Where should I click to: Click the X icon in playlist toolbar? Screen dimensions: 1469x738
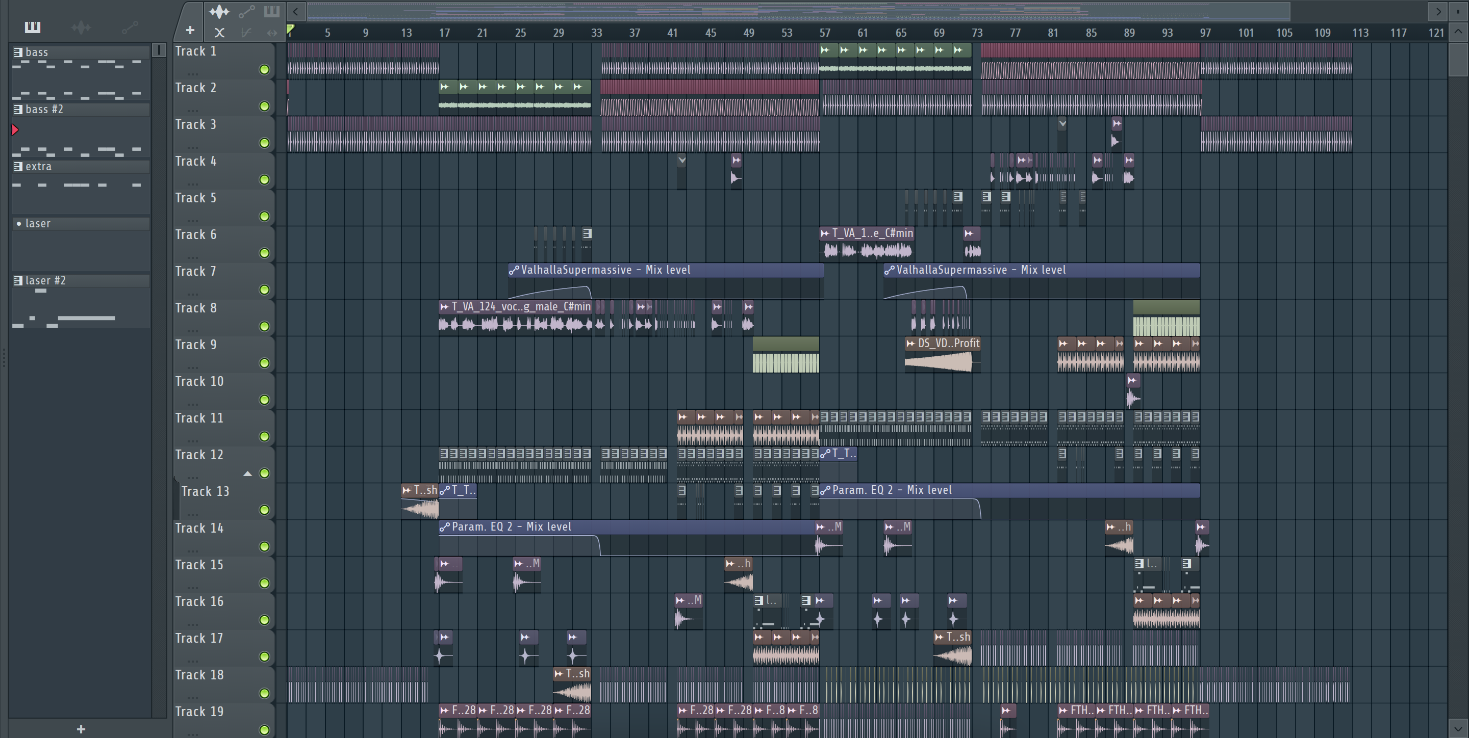pos(219,33)
